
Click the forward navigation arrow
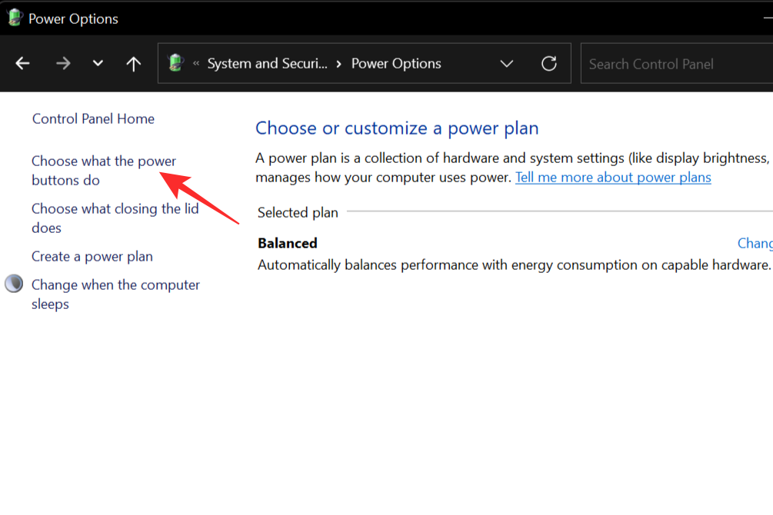[63, 64]
